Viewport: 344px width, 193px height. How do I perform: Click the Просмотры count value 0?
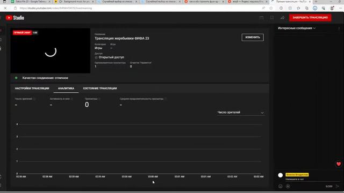tap(87, 105)
